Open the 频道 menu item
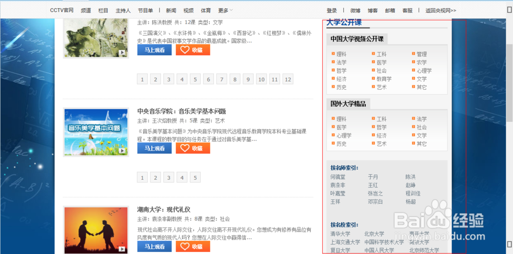Viewport: 513px width, 254px height. (x=86, y=10)
